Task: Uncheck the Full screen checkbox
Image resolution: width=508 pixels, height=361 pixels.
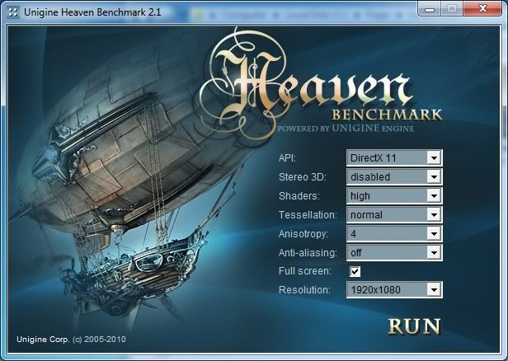Action: coord(355,271)
